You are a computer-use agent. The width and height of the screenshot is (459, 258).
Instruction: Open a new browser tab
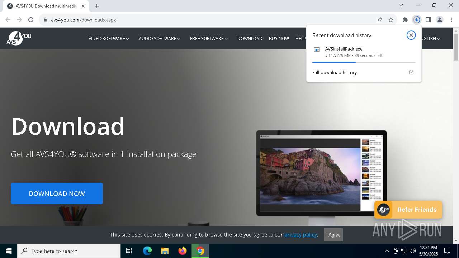tap(97, 6)
